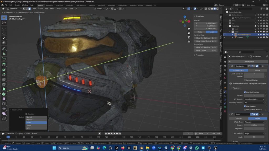Open the Mesh menu
This screenshot has width=269, height=151.
52,9
